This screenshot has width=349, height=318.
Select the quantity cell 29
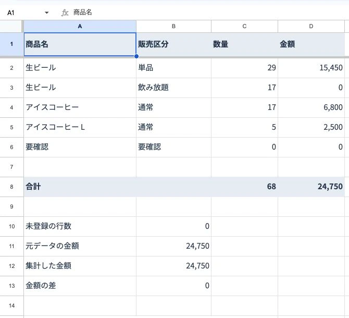[x=244, y=68]
